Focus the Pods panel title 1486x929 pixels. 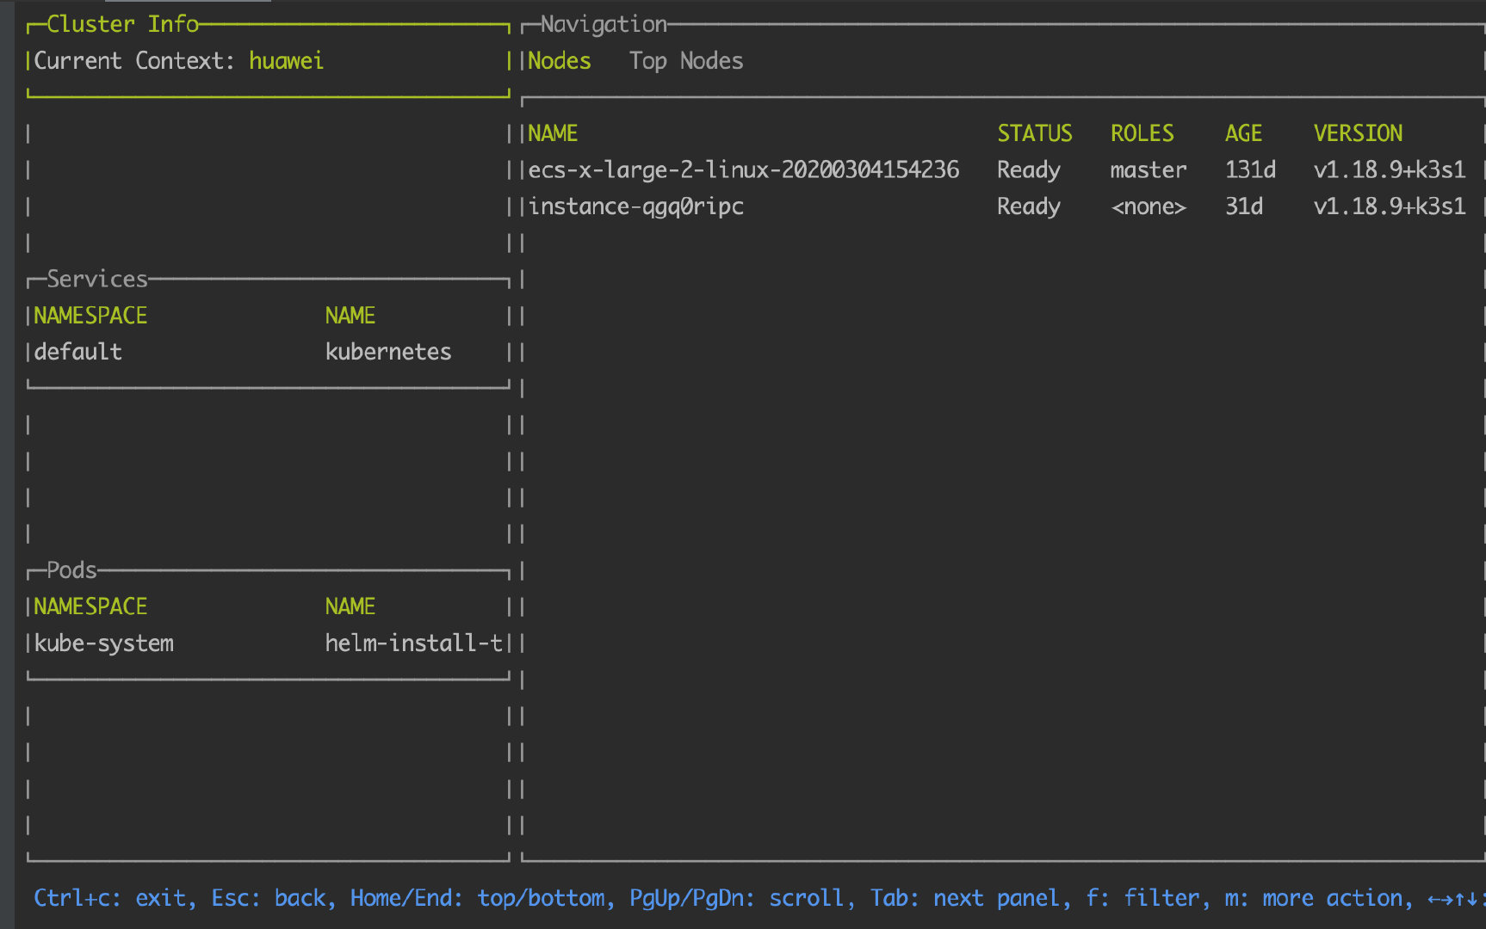71,570
